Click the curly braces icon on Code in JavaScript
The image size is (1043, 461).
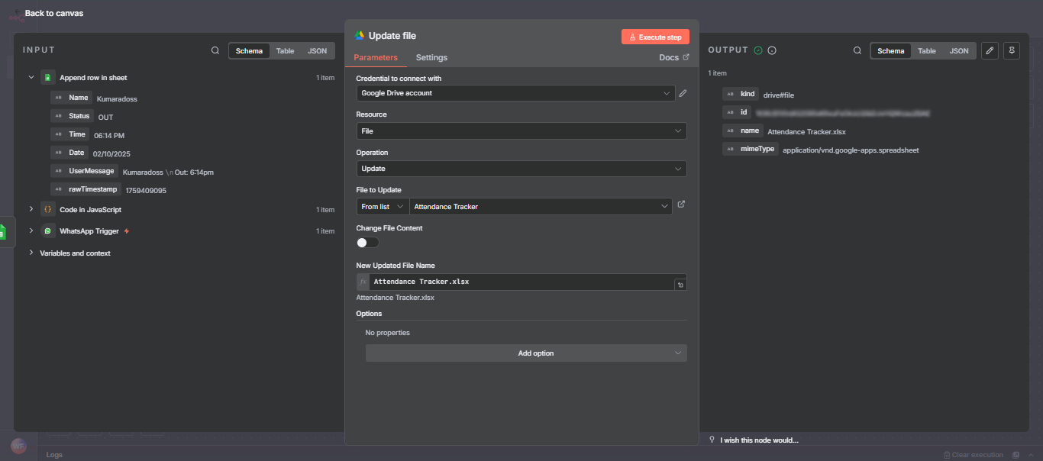(x=47, y=208)
